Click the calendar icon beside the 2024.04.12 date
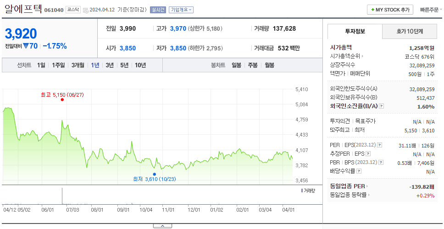Screen dimensions: 444x229 [85, 10]
